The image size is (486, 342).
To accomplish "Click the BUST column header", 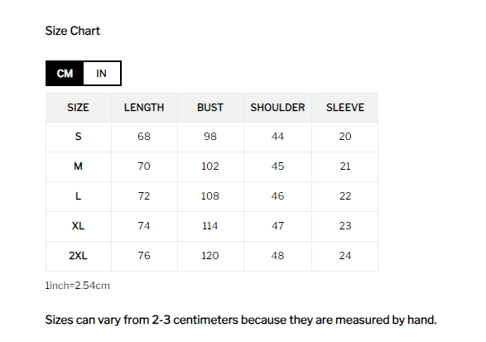I will pos(210,108).
